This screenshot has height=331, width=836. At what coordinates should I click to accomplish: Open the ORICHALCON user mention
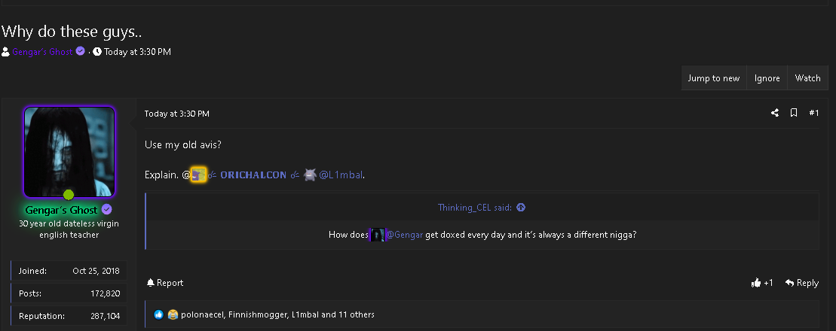253,175
